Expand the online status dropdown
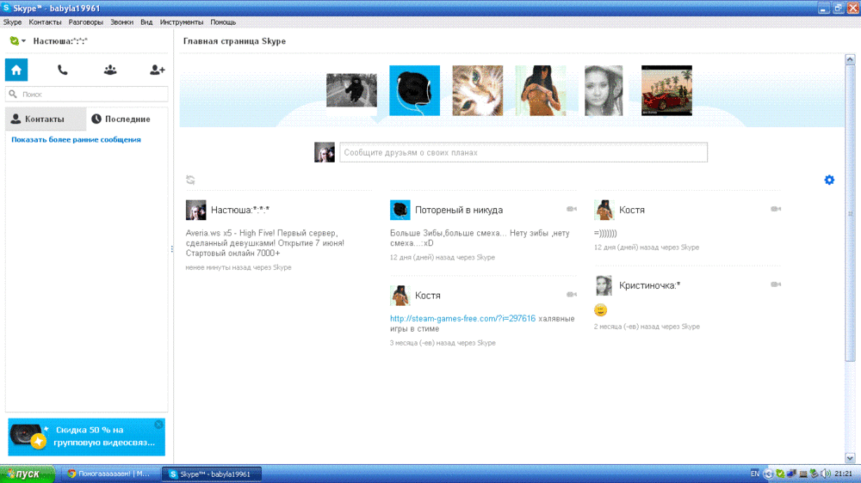861x483 pixels. tap(17, 41)
